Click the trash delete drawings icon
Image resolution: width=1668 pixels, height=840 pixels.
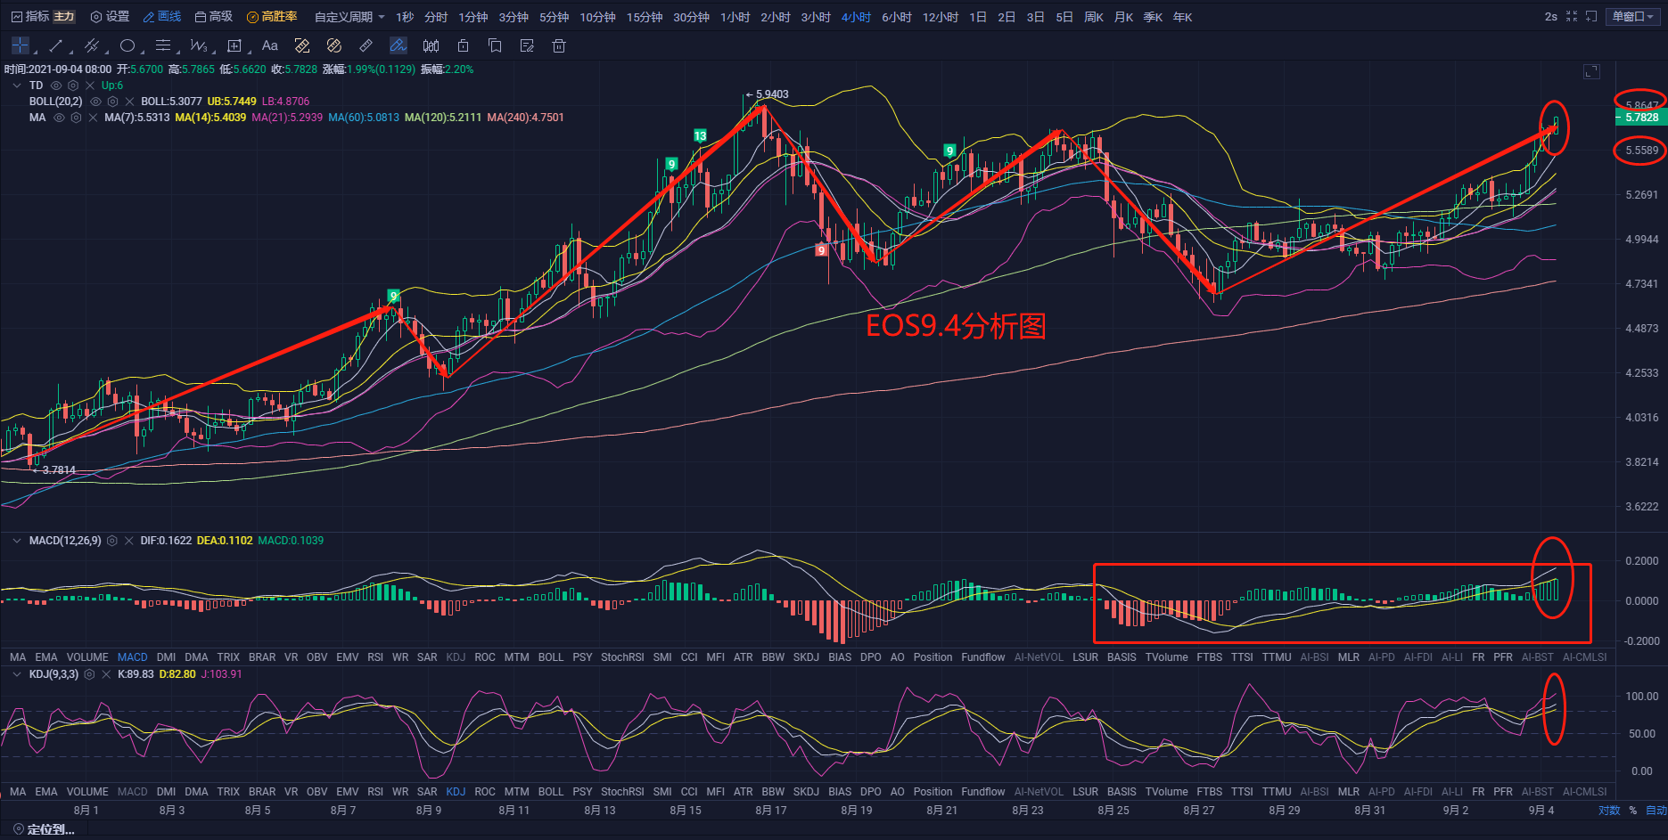559,45
